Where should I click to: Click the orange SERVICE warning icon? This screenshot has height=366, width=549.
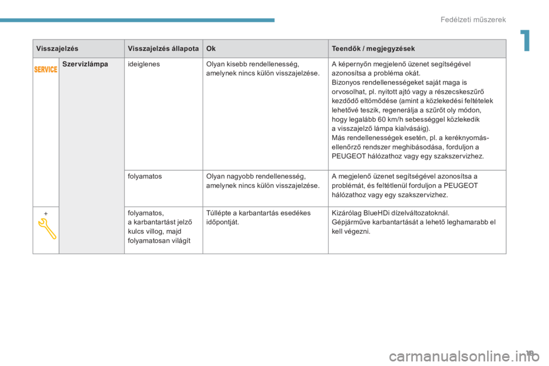(x=46, y=69)
